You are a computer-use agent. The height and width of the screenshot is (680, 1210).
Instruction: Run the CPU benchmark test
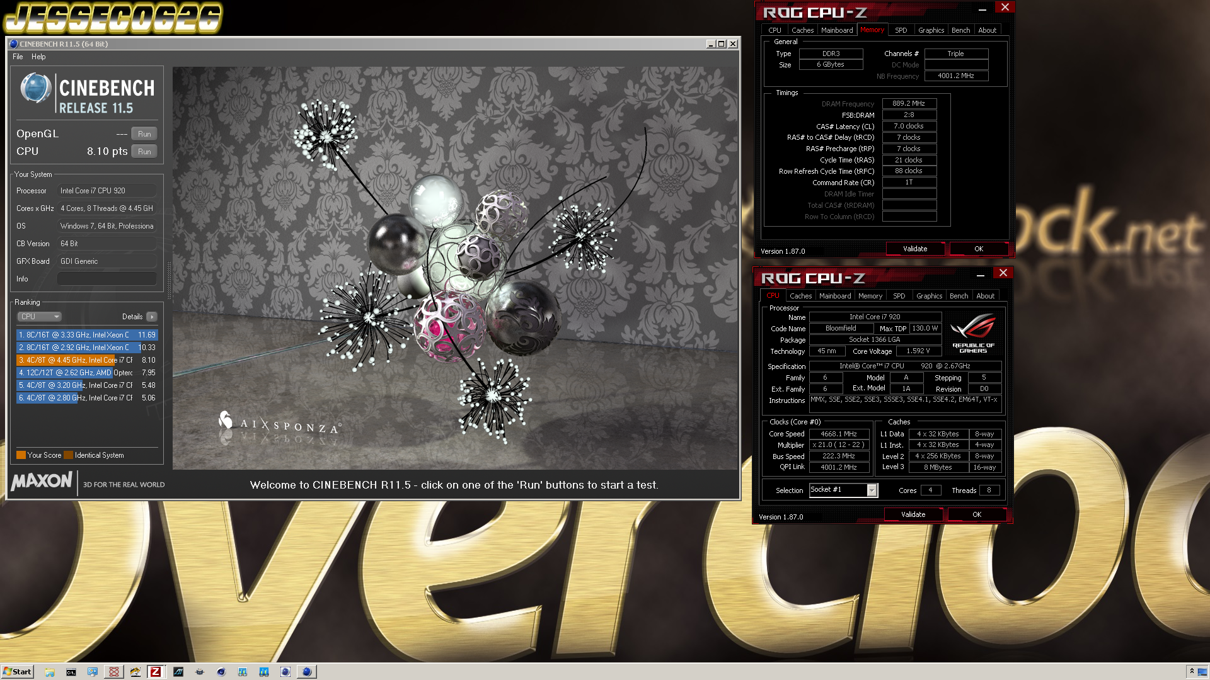(x=144, y=152)
